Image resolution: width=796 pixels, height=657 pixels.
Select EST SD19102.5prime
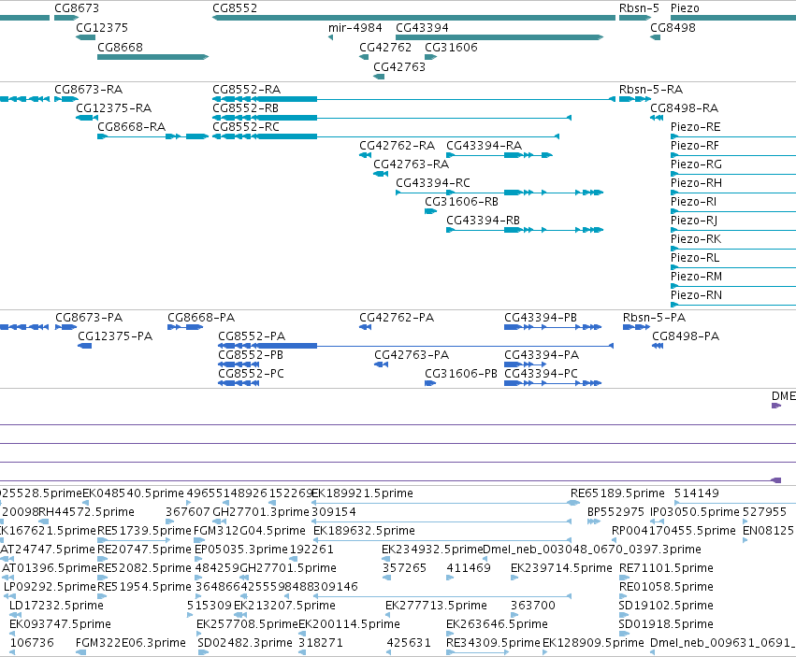(x=666, y=606)
